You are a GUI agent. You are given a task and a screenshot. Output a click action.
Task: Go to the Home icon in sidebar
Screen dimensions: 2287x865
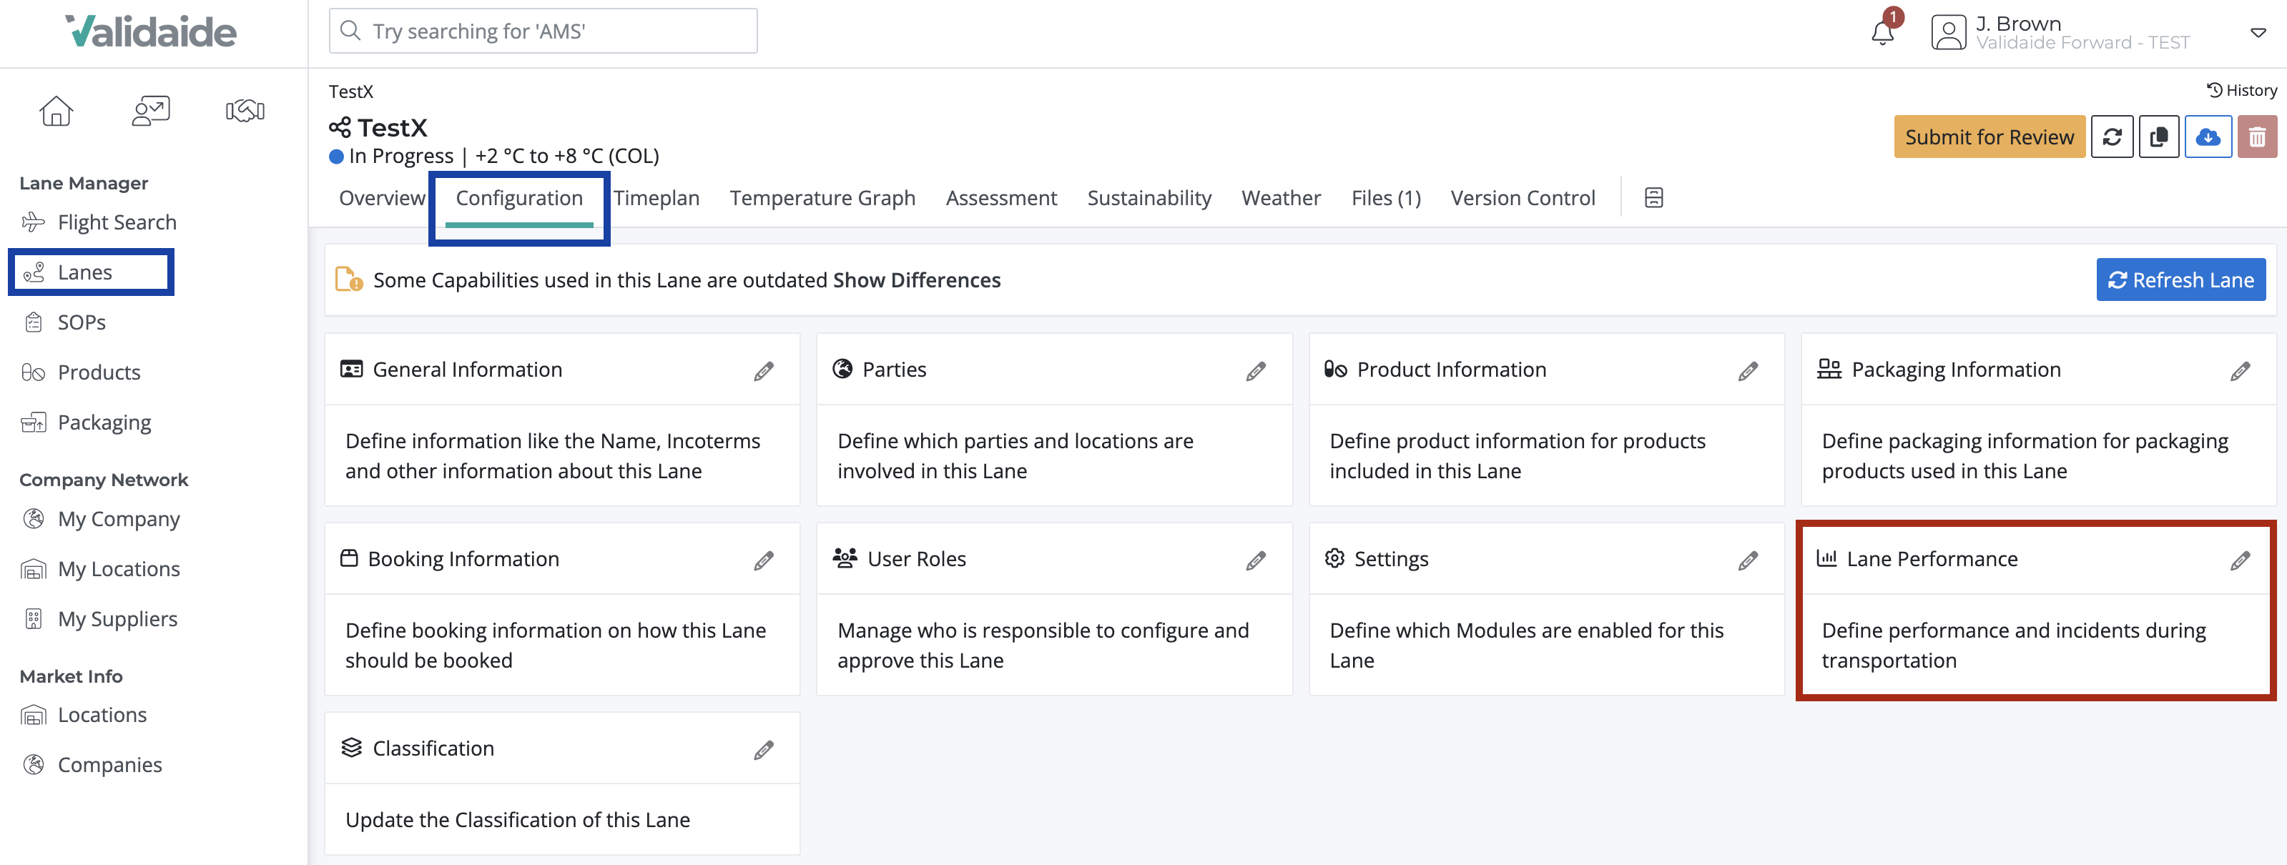[56, 111]
